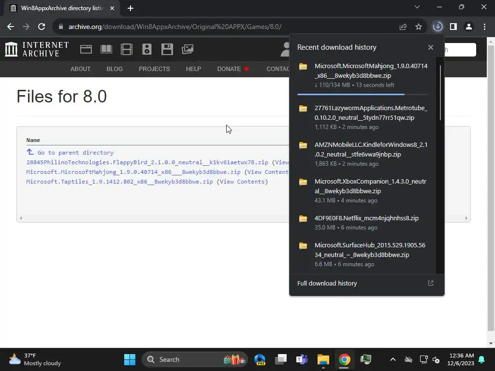Toggle the Chrome side panel icon
The image size is (495, 371).
pyautogui.click(x=453, y=27)
